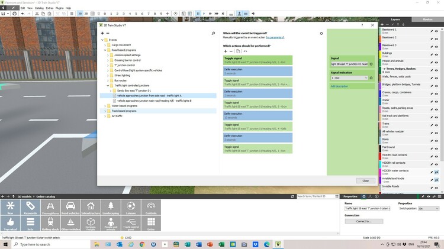This screenshot has width=444, height=249.
Task: Open the Switch position dropdown
Action: tap(429, 209)
